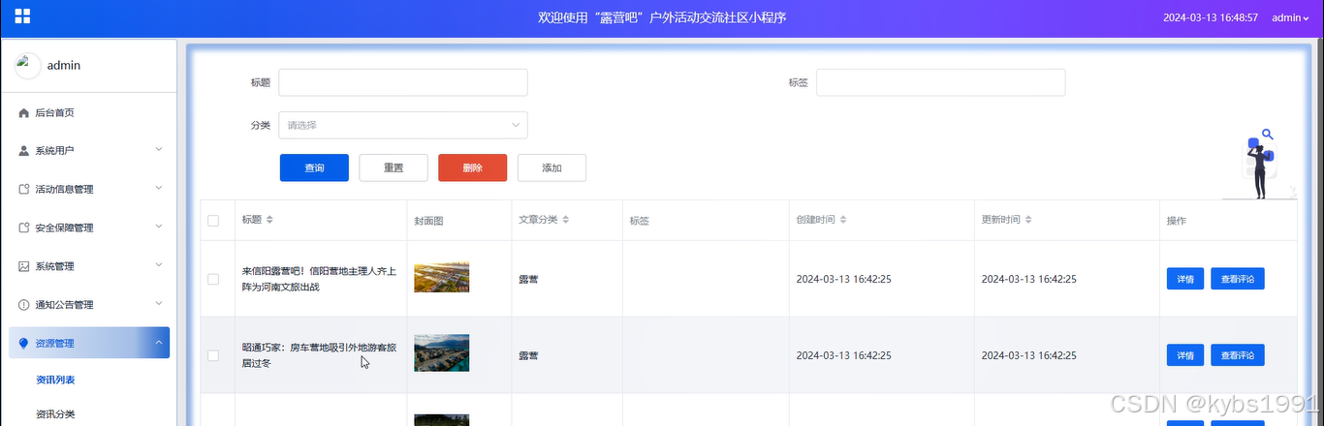Select 资讯分类 in the sidebar
The width and height of the screenshot is (1324, 426).
[55, 414]
